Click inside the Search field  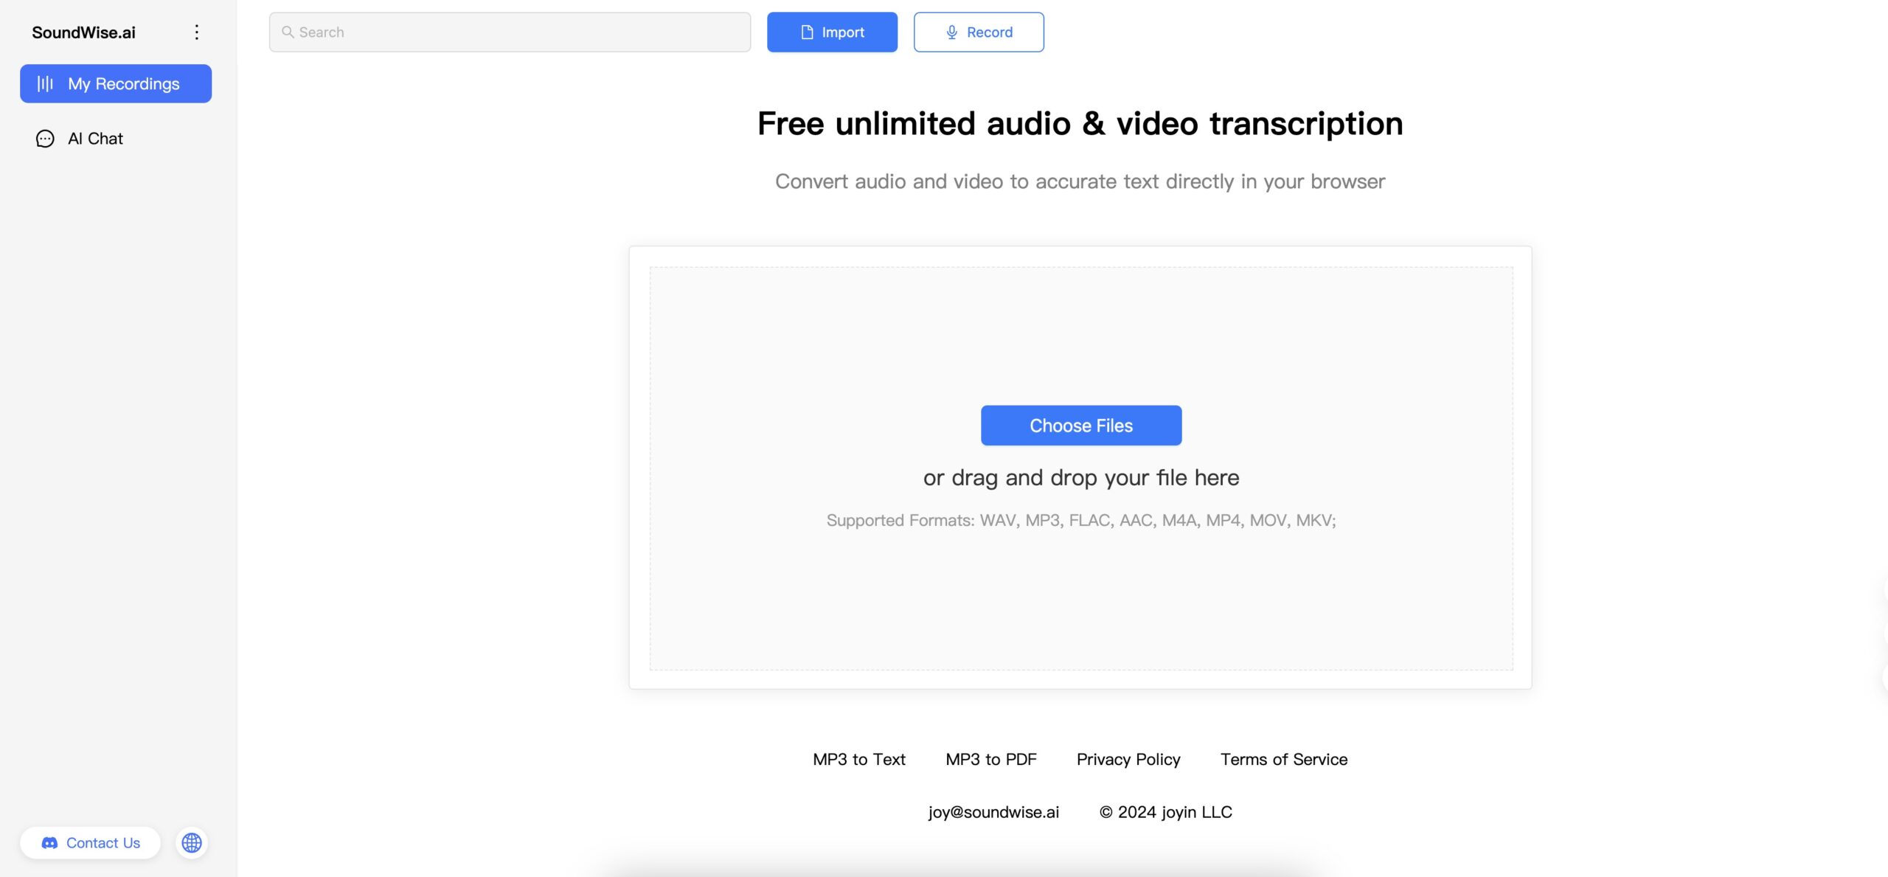pyautogui.click(x=509, y=32)
